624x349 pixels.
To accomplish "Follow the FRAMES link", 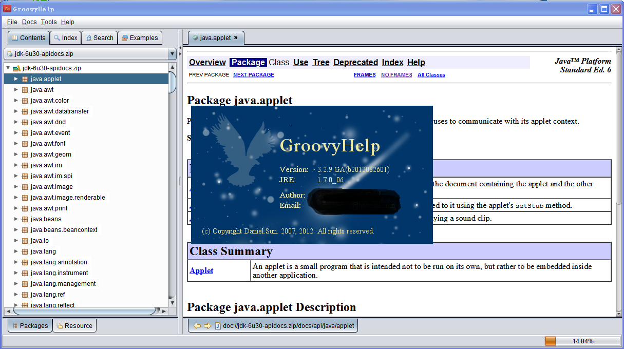I will (365, 75).
